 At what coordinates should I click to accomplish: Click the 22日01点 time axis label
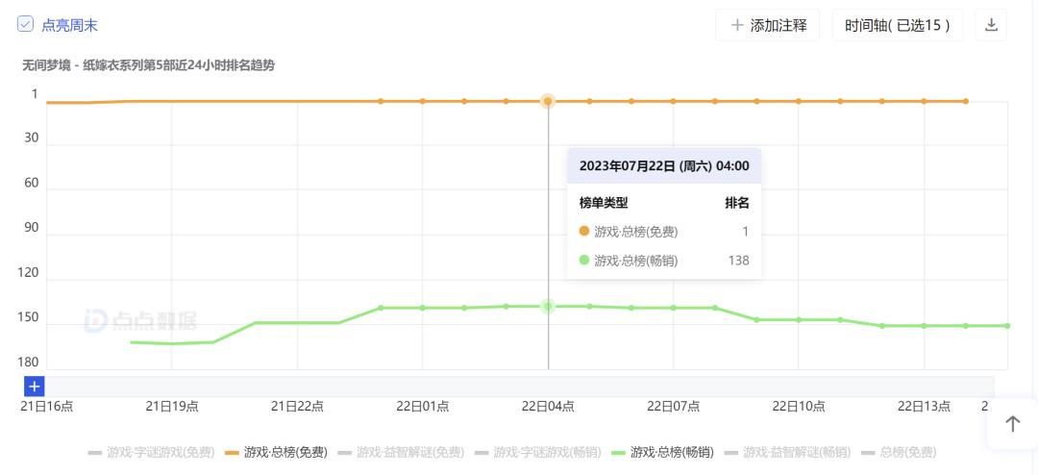click(x=422, y=406)
